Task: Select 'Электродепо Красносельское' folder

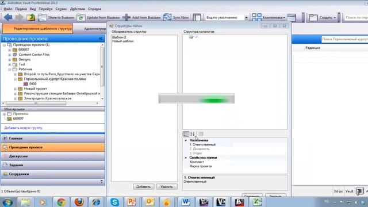Action: coord(48,98)
